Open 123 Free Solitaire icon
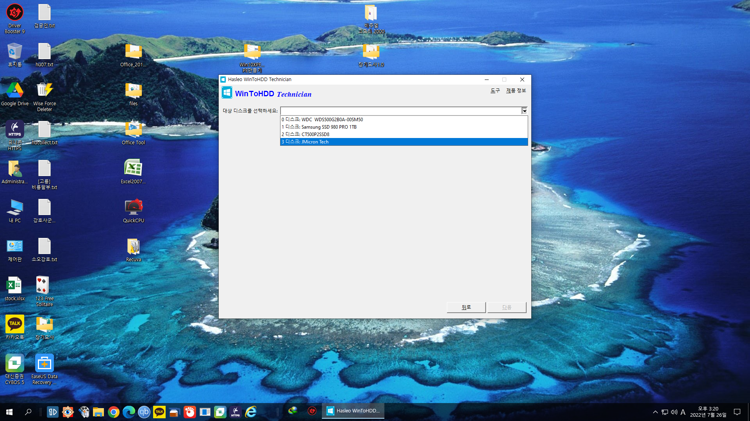750x421 pixels. (45, 291)
